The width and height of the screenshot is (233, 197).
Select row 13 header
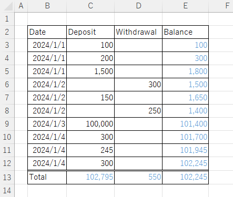pyautogui.click(x=7, y=177)
